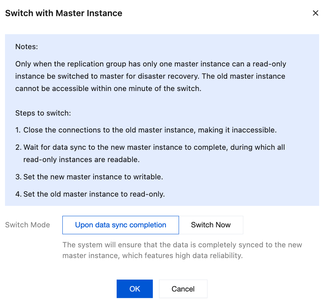Click the hint line starting The system will ensure
Viewport: 328px width, 308px height.
(182, 245)
